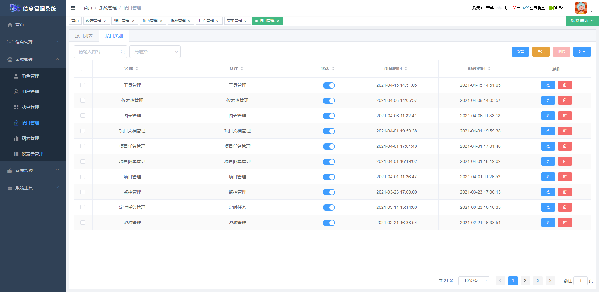Toggle the 工具管理 status switch
Image resolution: width=599 pixels, height=292 pixels.
click(x=329, y=85)
